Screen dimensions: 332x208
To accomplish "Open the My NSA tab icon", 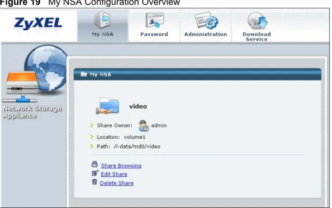I will tap(102, 20).
